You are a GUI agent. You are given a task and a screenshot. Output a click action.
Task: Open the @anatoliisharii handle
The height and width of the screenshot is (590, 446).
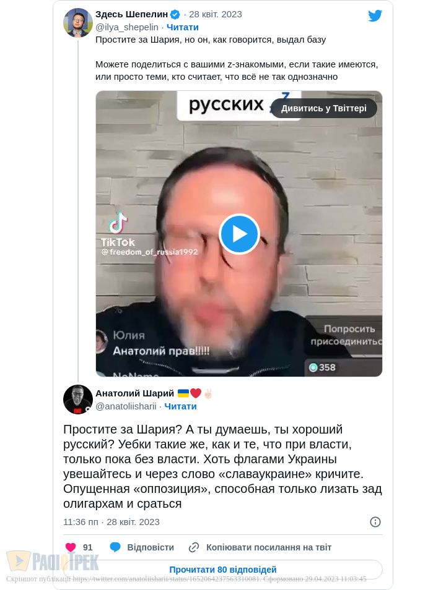126,406
